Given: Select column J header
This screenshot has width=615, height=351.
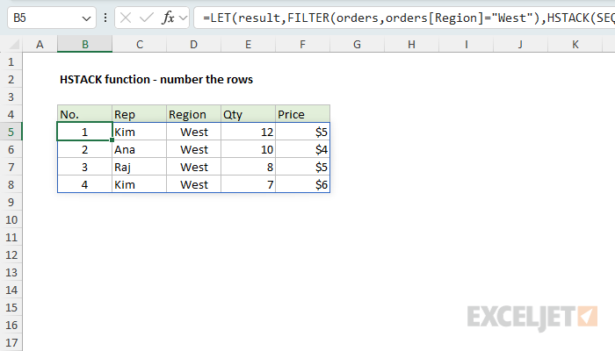Looking at the screenshot, I should click(520, 44).
